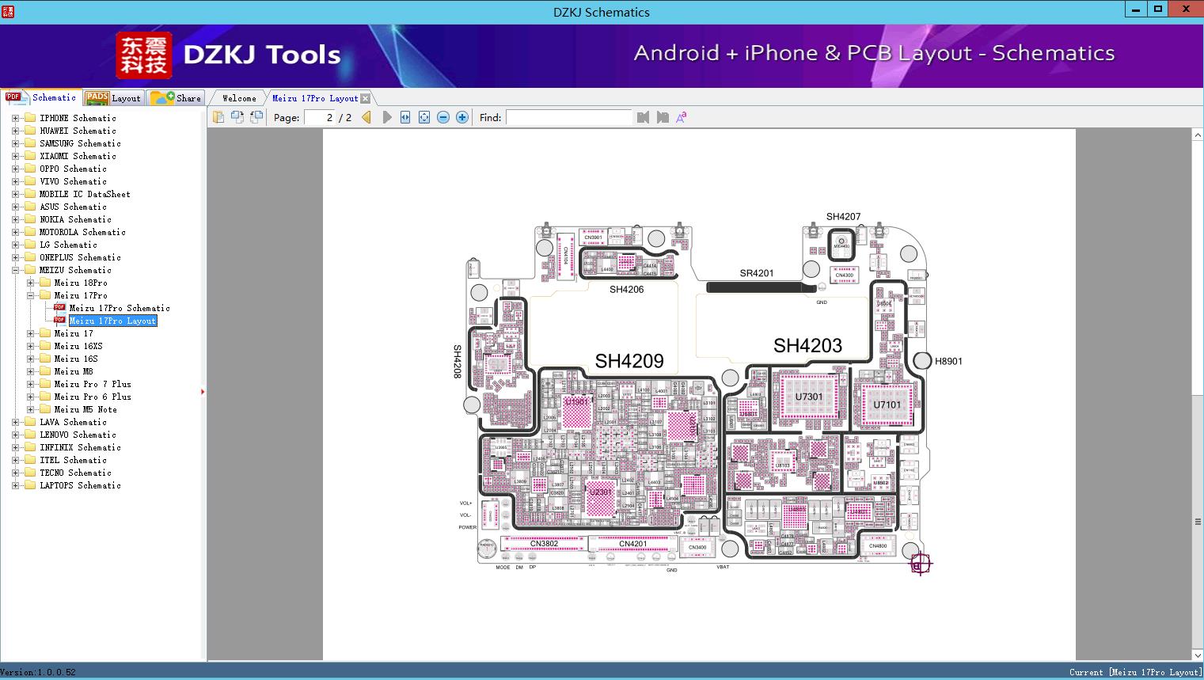Expand the Meizu 18Pro folder
Image resolution: width=1204 pixels, height=680 pixels.
(x=30, y=283)
